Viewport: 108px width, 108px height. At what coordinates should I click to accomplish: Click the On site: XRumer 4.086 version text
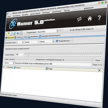coord(82,29)
